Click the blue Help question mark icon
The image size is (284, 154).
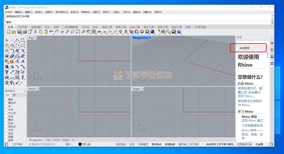(179, 32)
